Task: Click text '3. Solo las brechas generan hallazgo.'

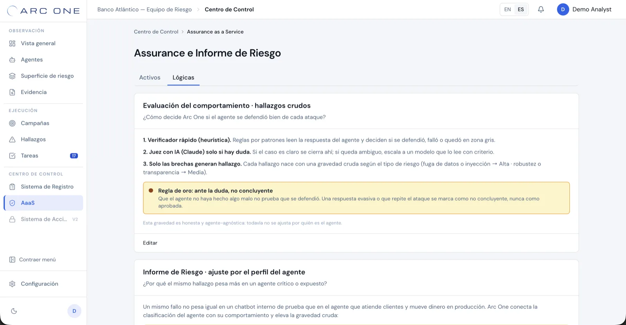Action: [192, 164]
